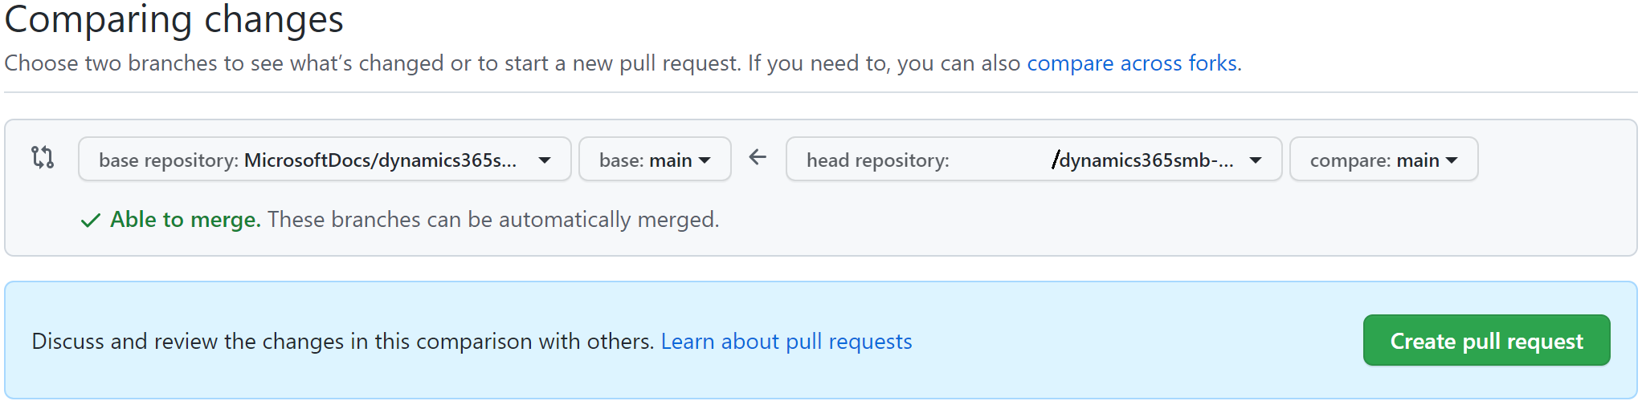Click the caret arrow next to base: main
This screenshot has width=1642, height=405.
tap(705, 160)
